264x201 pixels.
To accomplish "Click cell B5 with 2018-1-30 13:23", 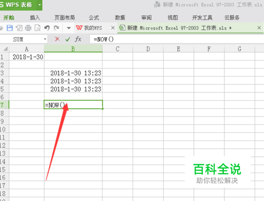I will tap(73, 89).
